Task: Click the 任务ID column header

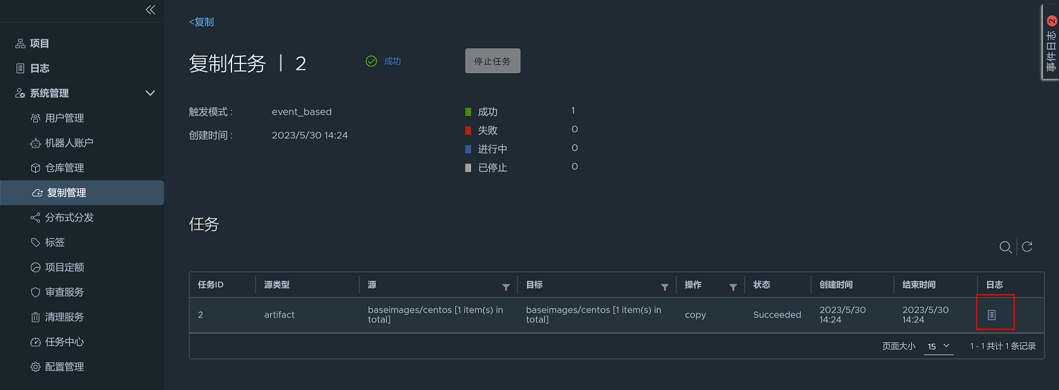Action: click(x=211, y=285)
